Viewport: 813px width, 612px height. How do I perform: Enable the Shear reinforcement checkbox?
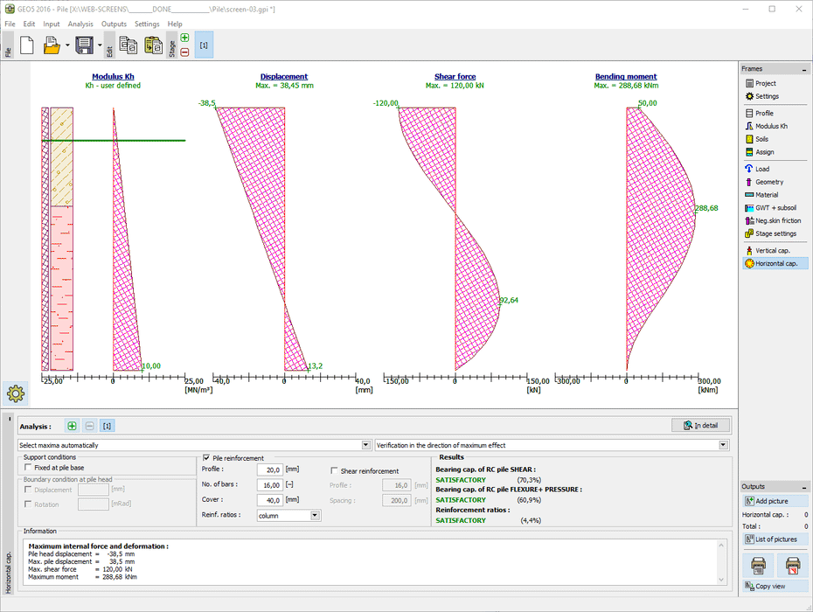pos(334,471)
